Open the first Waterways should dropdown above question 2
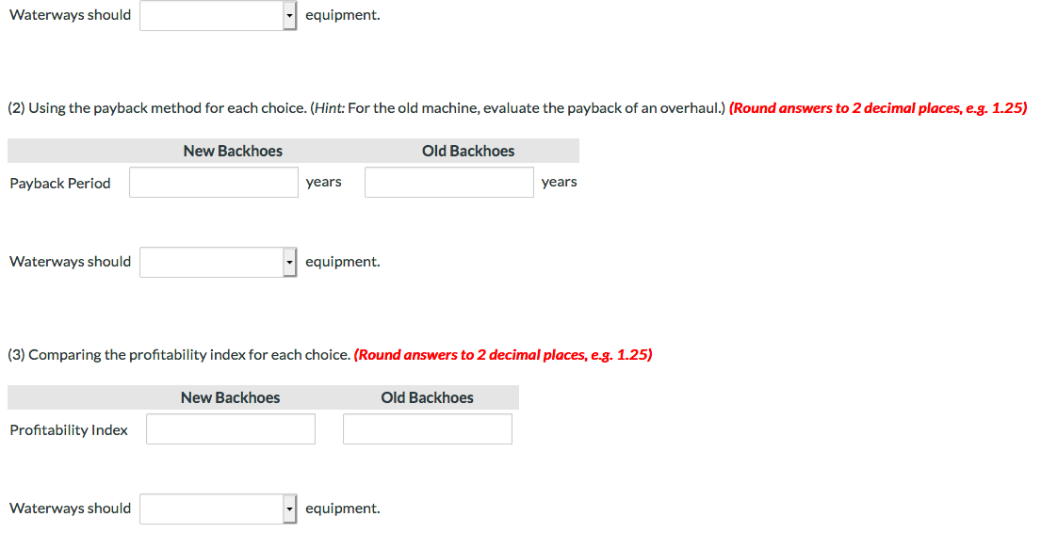The image size is (1041, 533). point(218,15)
